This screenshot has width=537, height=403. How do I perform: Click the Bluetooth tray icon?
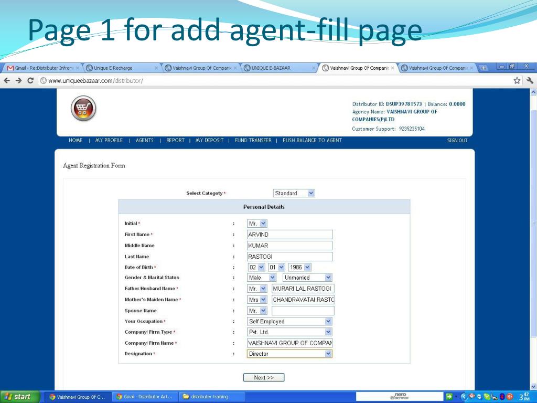coord(502,397)
